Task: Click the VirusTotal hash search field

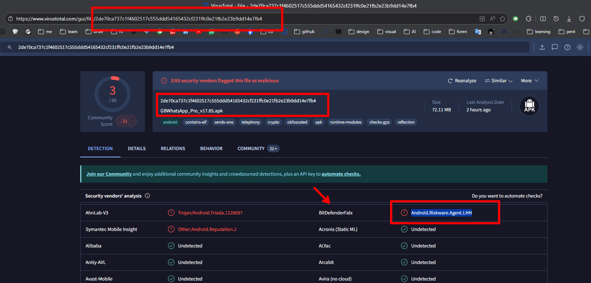Action: [x=266, y=47]
